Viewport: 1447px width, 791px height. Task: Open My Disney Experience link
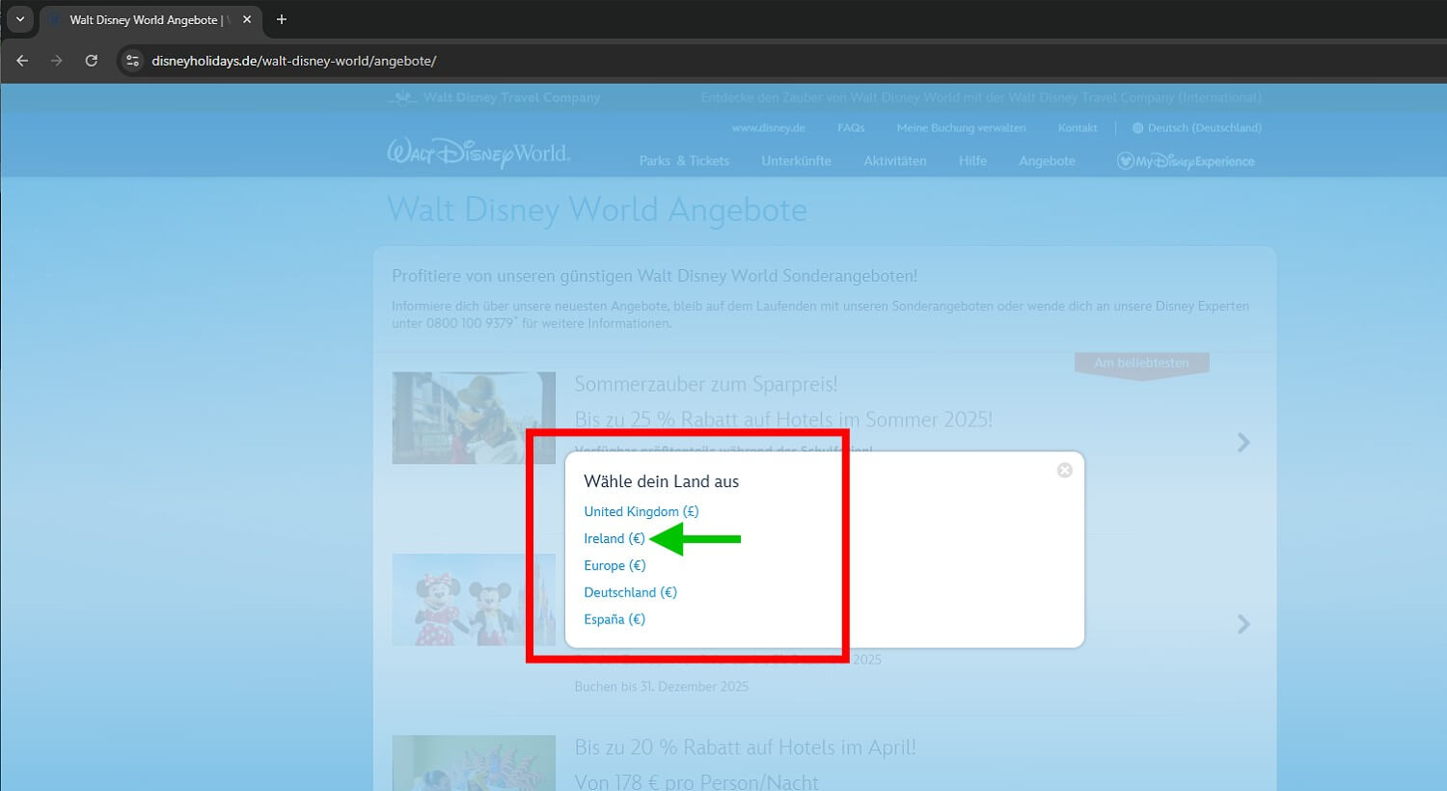[x=1186, y=161]
